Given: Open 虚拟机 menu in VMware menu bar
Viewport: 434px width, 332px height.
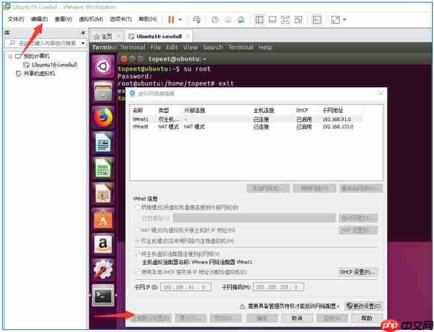Looking at the screenshot, I should point(91,19).
